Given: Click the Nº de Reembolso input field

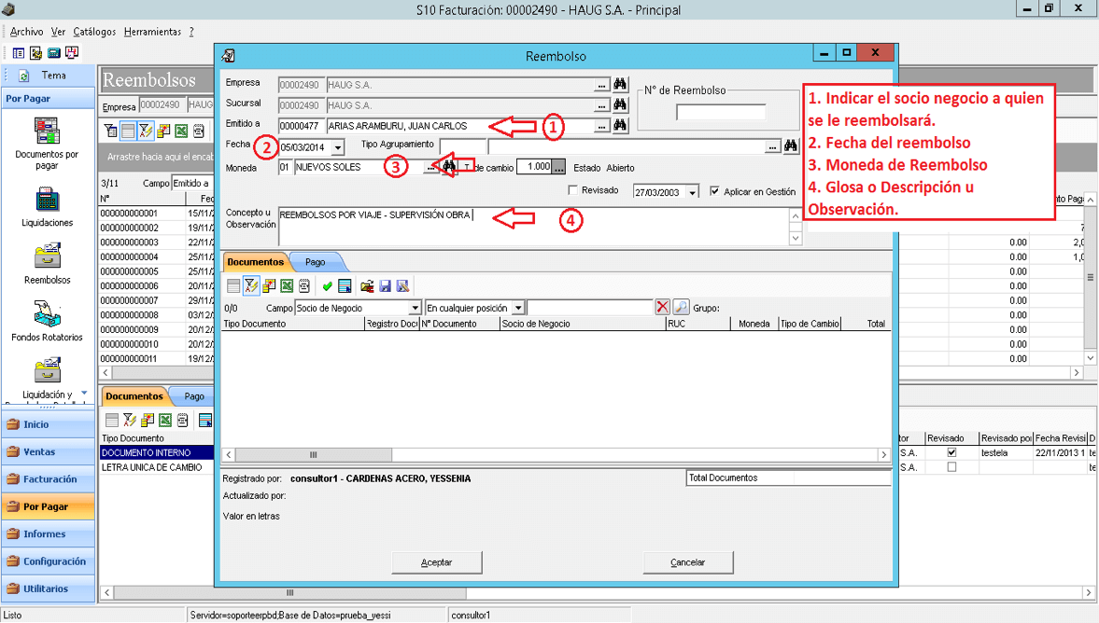Looking at the screenshot, I should pos(721,112).
